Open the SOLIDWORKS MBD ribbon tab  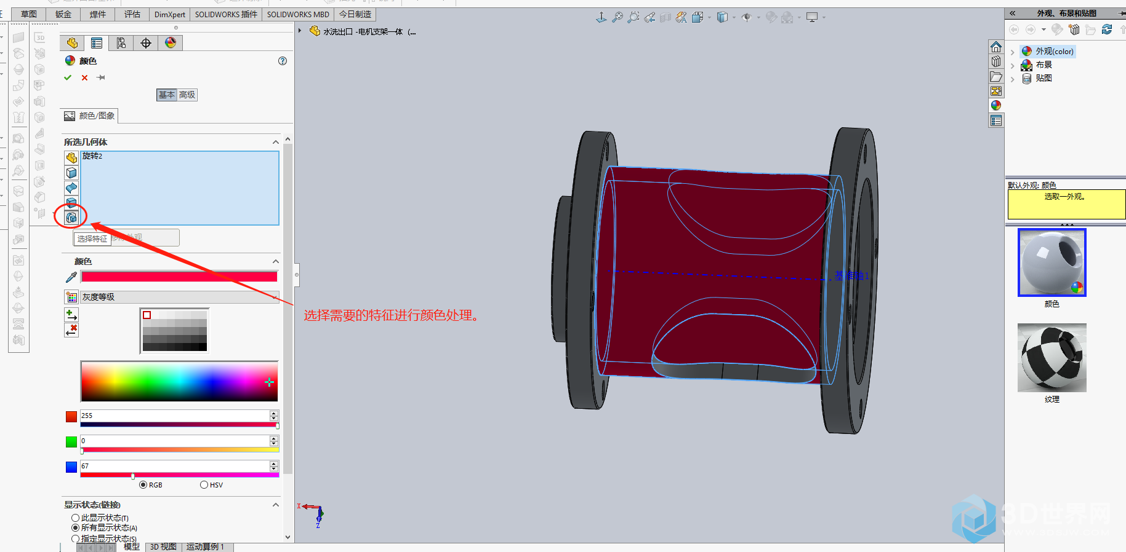(x=298, y=14)
